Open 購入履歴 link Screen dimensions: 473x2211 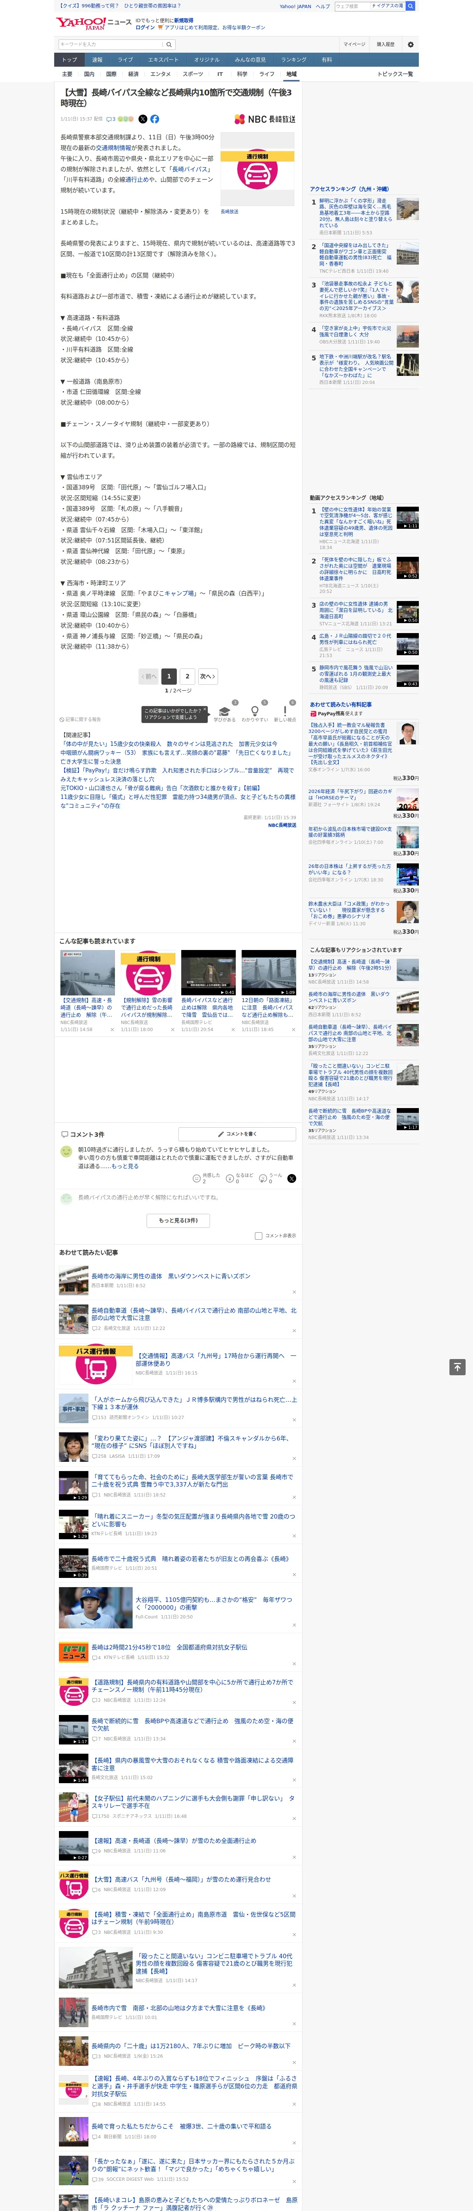click(x=385, y=45)
